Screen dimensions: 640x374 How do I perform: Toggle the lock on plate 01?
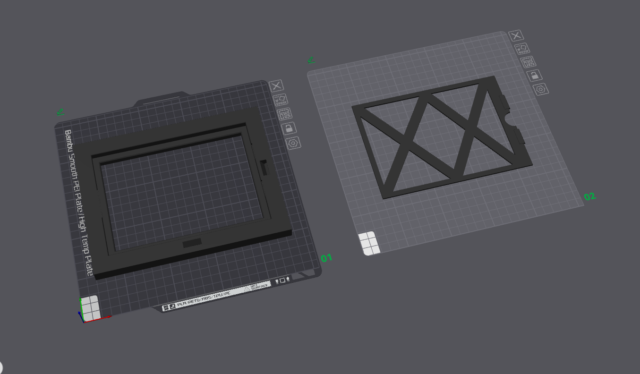tap(289, 128)
